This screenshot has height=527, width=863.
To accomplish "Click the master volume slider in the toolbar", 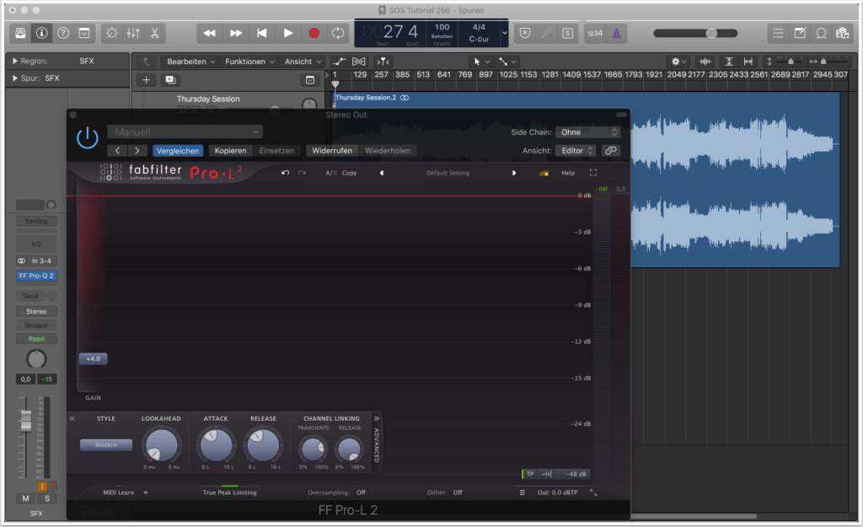I will point(711,33).
